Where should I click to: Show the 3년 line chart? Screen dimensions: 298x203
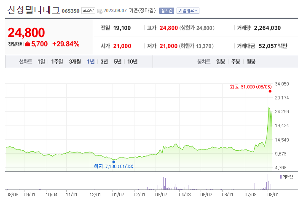104,61
